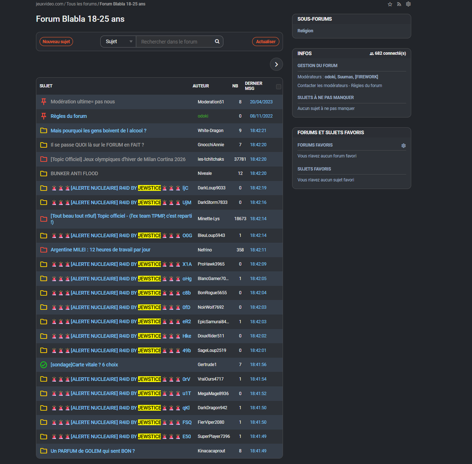Open the RSS feed icon

pos(399,4)
